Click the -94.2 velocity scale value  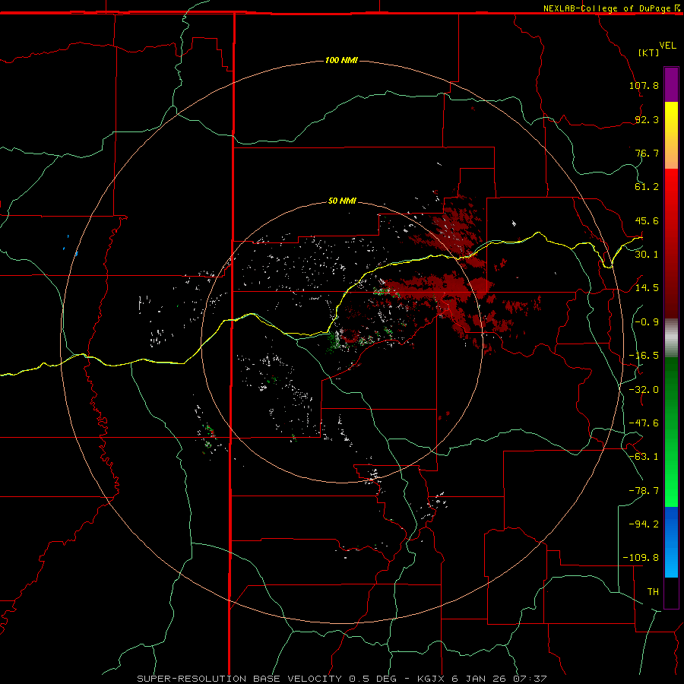point(644,524)
